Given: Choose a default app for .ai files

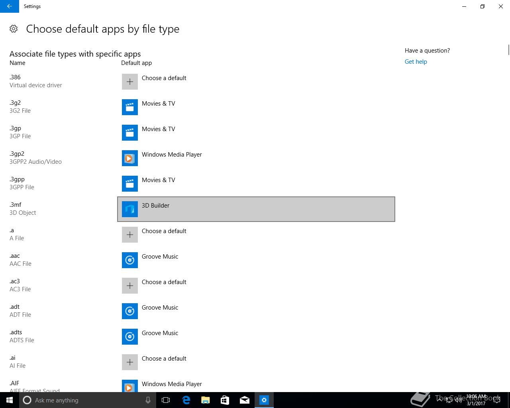Looking at the screenshot, I should [x=164, y=359].
